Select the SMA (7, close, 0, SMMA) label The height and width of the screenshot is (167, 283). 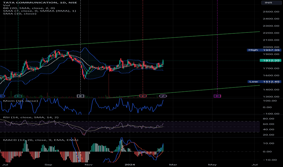(39, 11)
